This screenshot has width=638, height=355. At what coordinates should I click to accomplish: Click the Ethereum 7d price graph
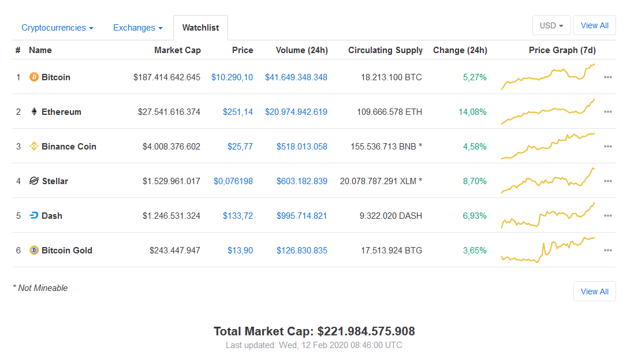click(x=548, y=111)
